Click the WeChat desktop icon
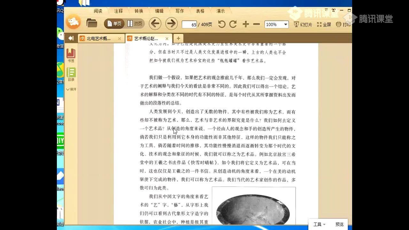 click(60, 37)
